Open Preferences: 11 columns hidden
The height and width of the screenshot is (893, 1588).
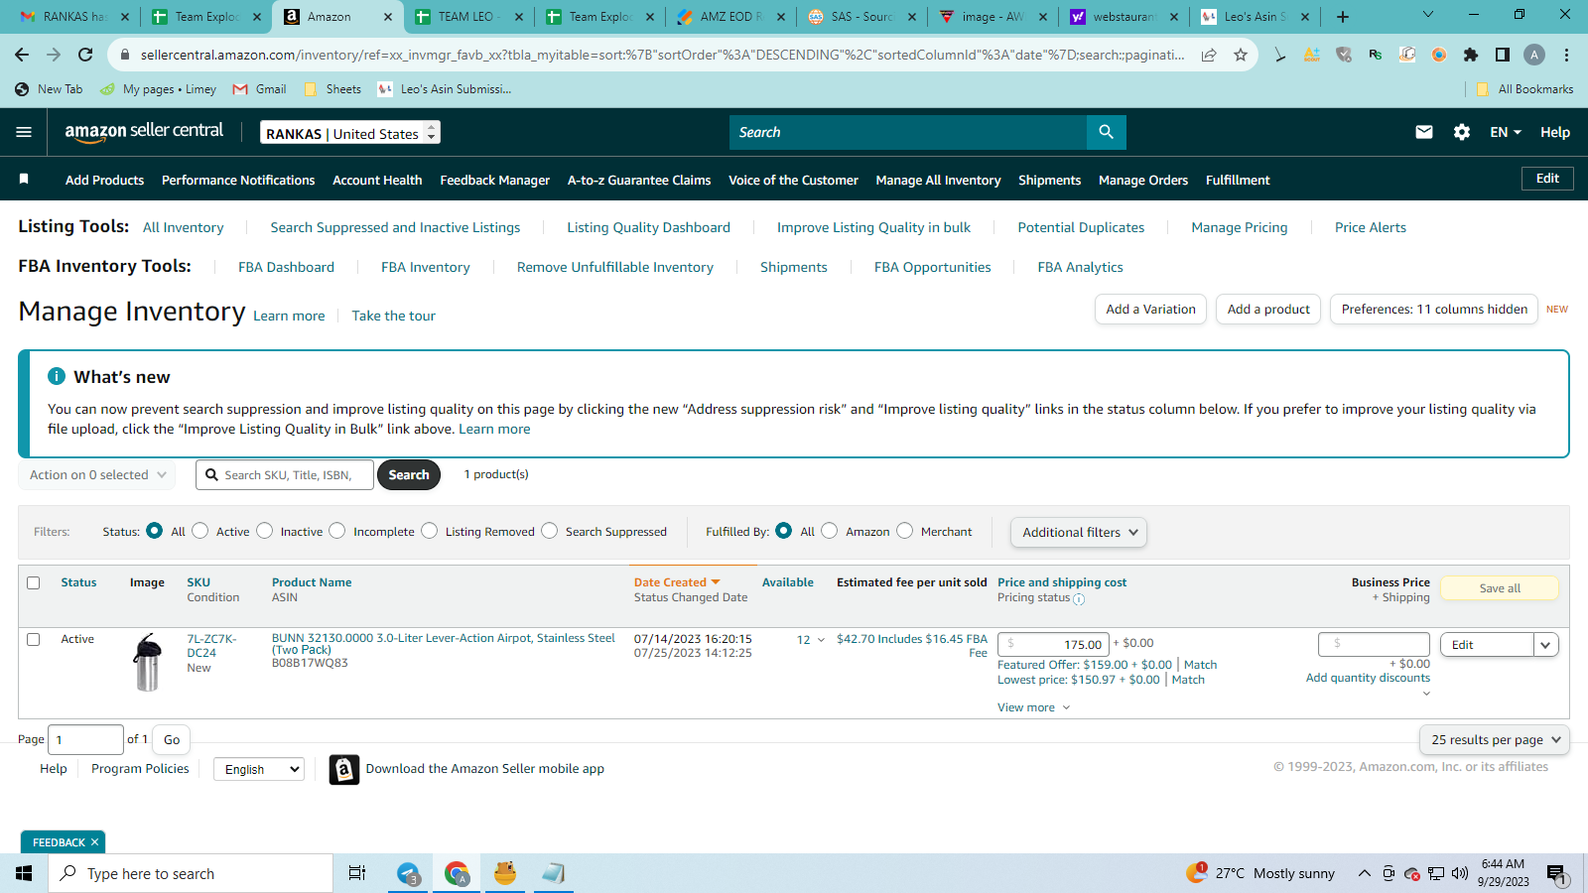[1434, 310]
